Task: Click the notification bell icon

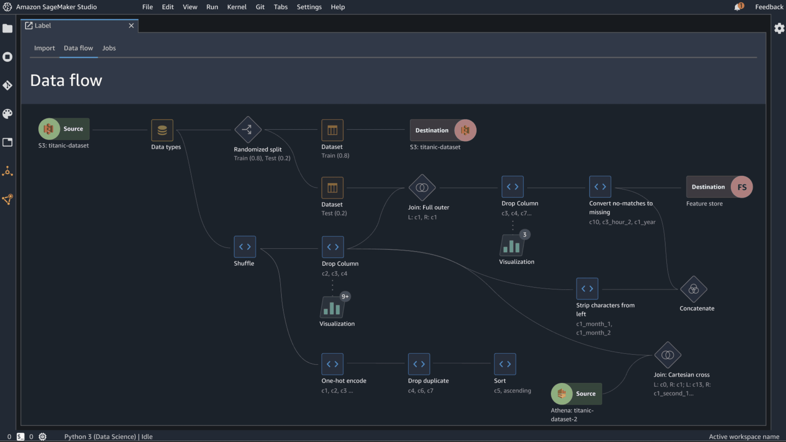Action: pyautogui.click(x=738, y=7)
